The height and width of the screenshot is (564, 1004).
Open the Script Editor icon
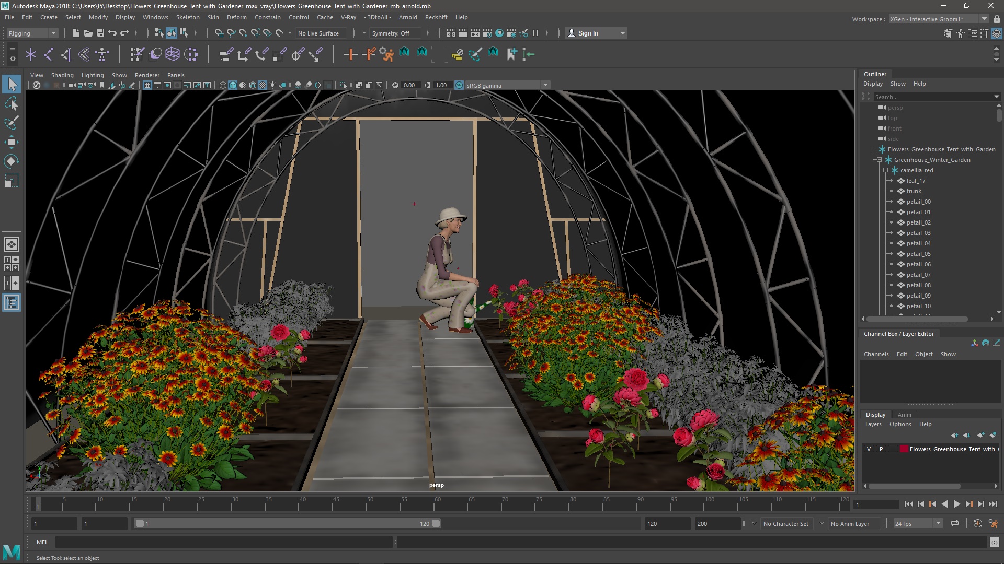(x=994, y=543)
